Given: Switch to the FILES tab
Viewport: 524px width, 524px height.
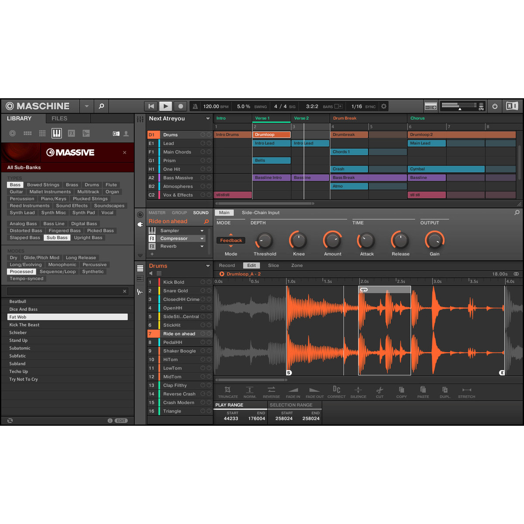Looking at the screenshot, I should point(59,118).
